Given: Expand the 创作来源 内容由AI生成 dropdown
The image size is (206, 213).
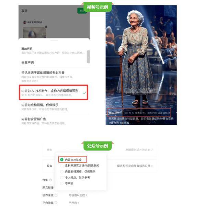Looking at the screenshot, I should pyautogui.click(x=78, y=195).
